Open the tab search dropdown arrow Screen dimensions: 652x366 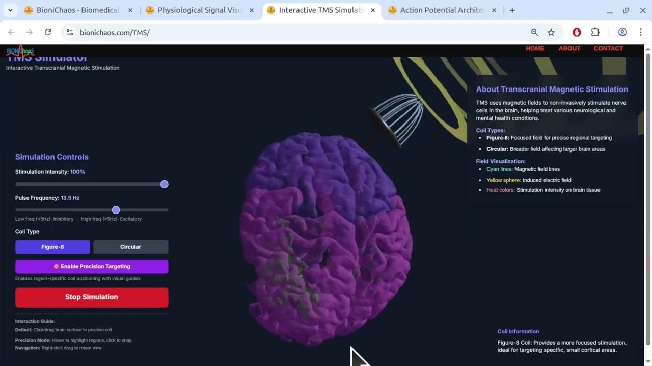[10, 10]
